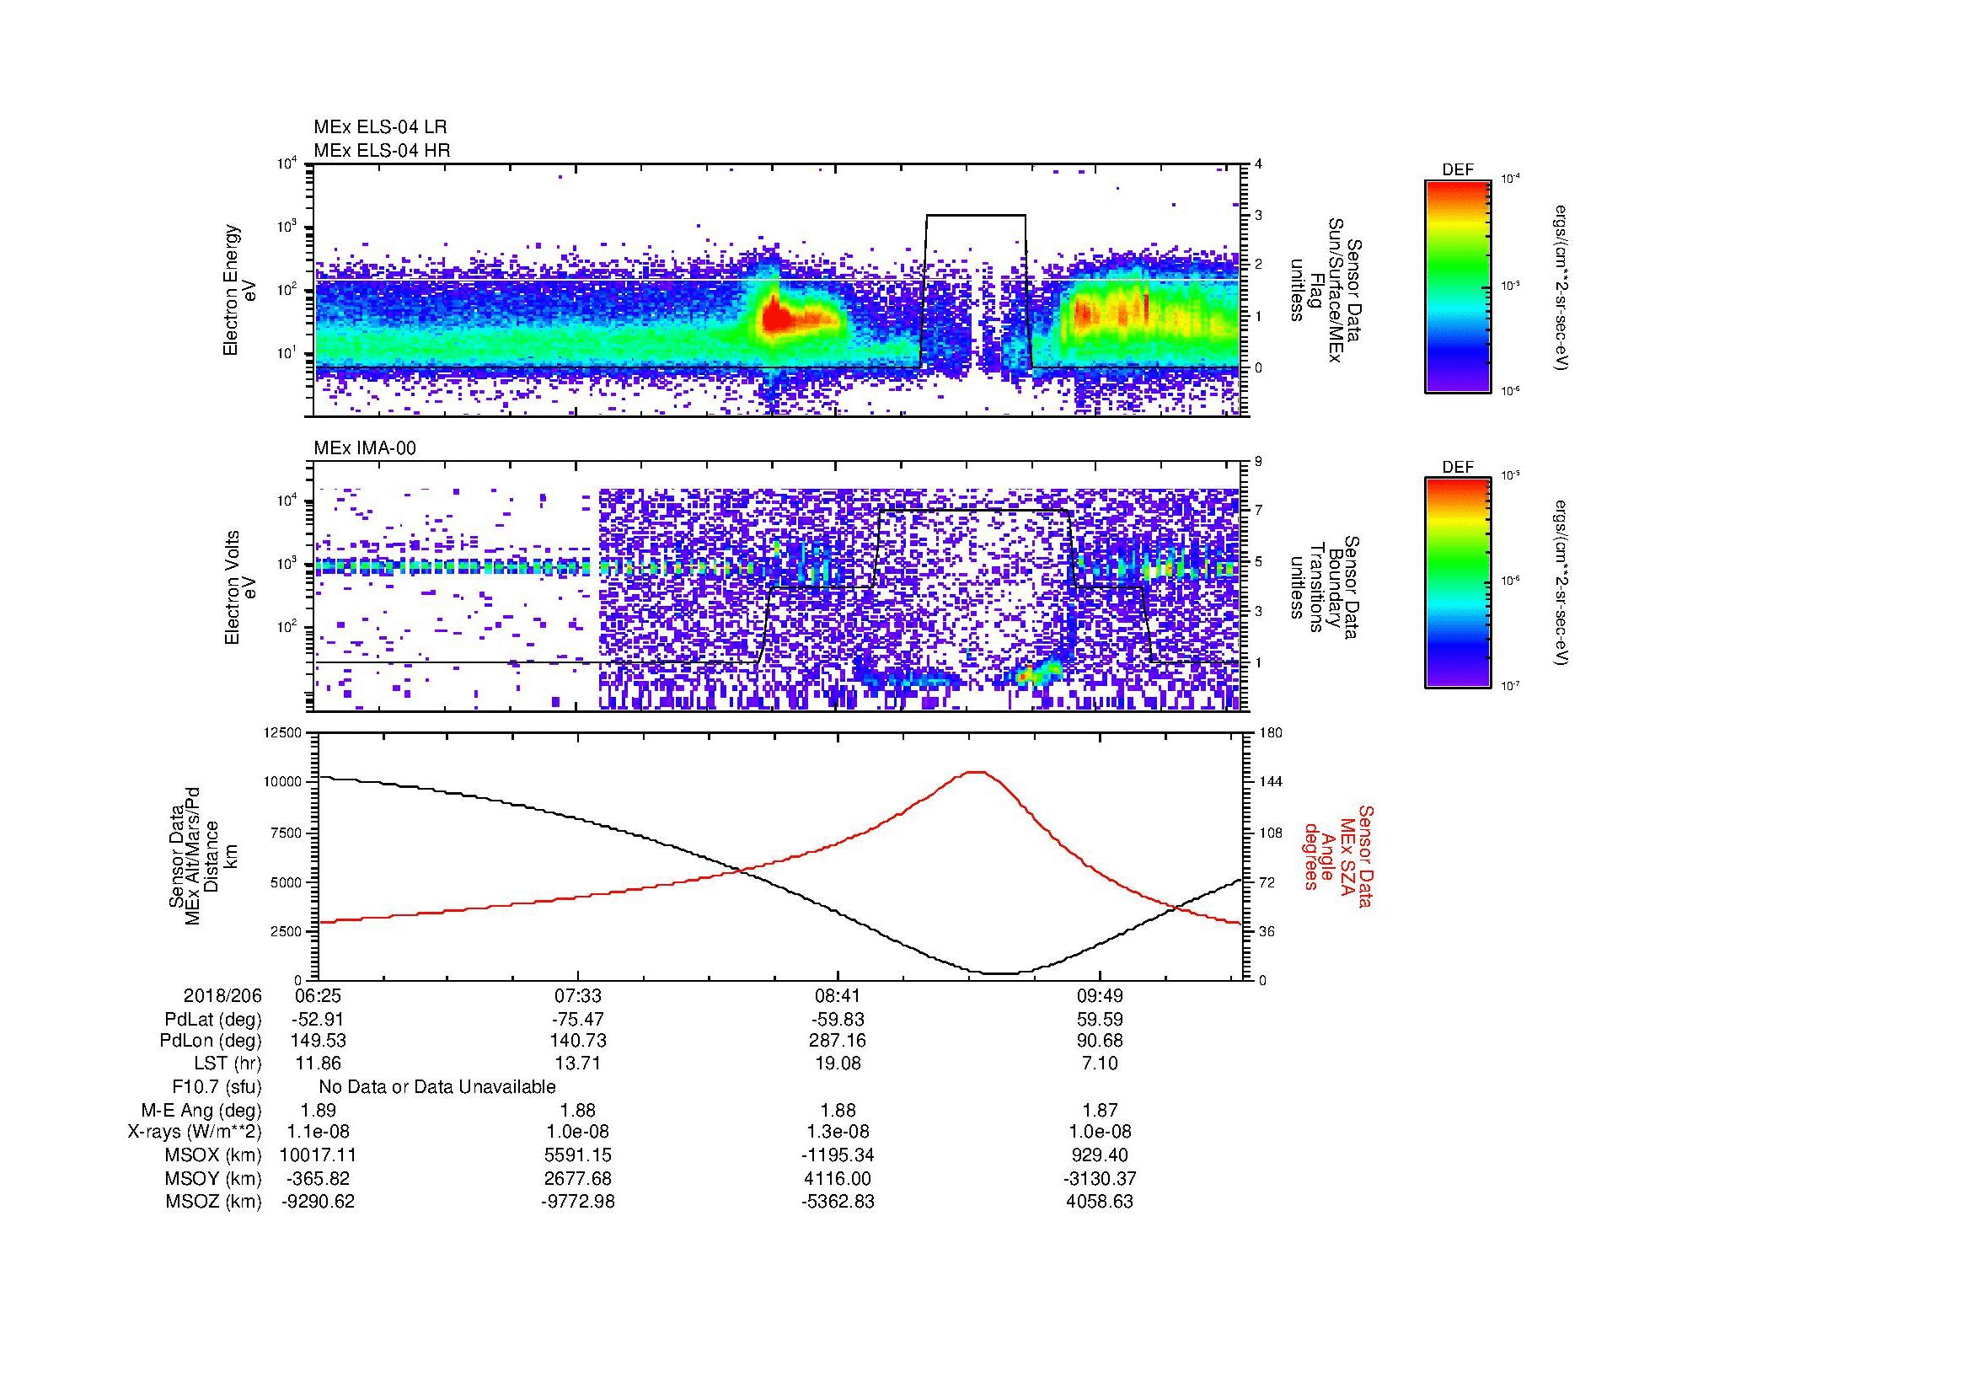Click the PdLat value '-52.91'

point(319,1020)
